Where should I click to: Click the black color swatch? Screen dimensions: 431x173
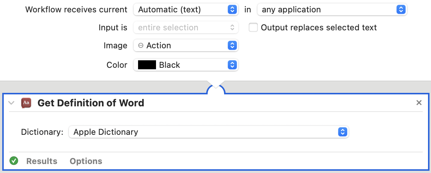147,65
